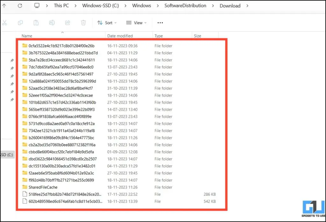Click the Share icon in the toolbar
Screen dimensions: 326x222
[67, 23]
